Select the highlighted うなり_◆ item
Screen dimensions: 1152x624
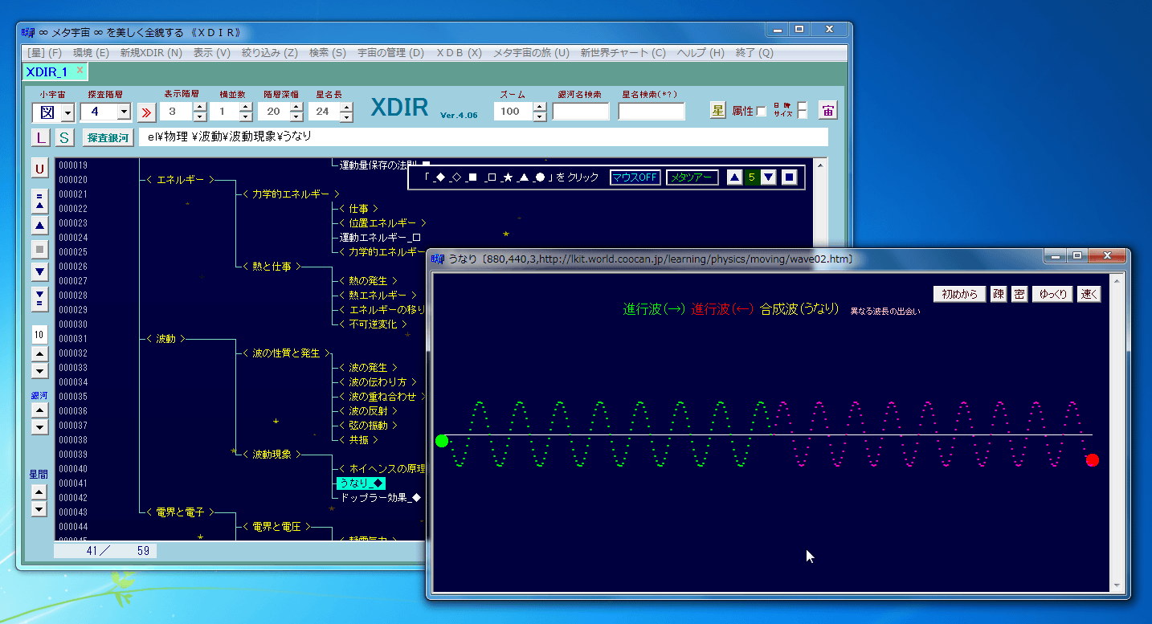pyautogui.click(x=361, y=483)
